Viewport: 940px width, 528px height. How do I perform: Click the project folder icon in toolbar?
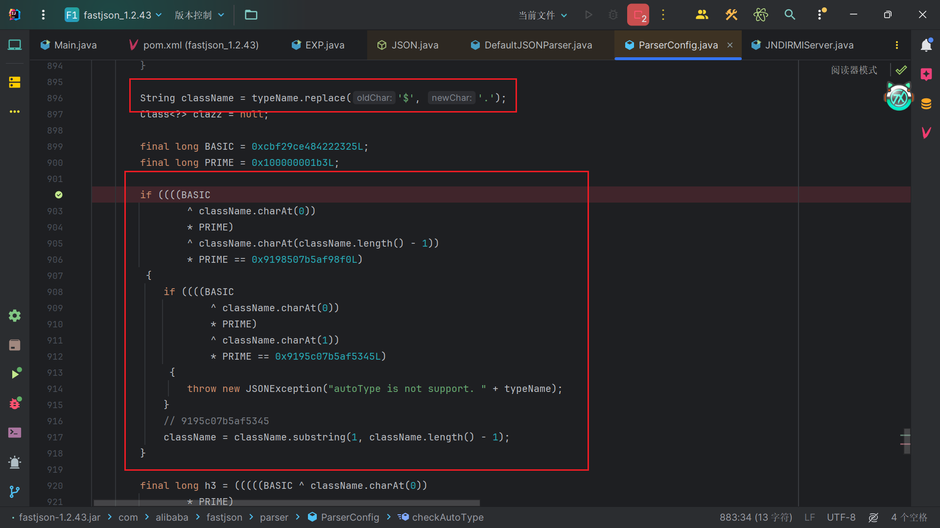tap(251, 15)
